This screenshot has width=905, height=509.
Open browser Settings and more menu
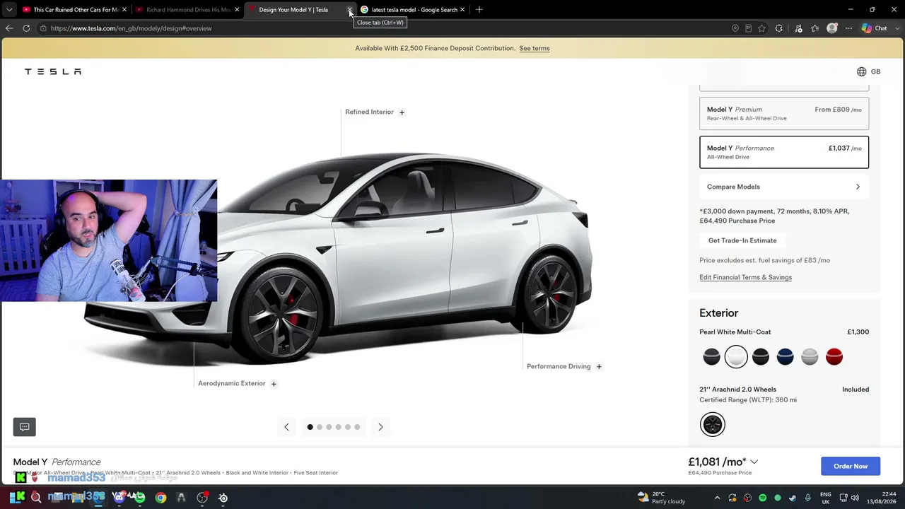coord(849,28)
